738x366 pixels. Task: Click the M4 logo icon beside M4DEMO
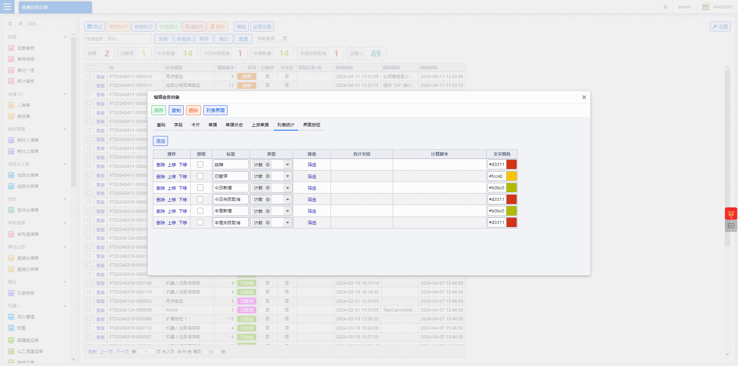[x=706, y=7]
